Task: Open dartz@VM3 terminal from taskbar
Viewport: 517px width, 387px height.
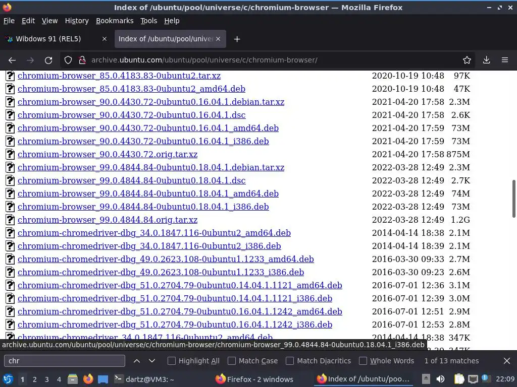Action: tap(144, 379)
